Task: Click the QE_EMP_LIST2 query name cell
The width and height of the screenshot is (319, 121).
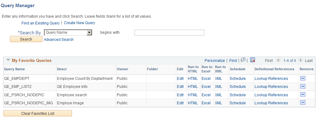Action: point(18,87)
